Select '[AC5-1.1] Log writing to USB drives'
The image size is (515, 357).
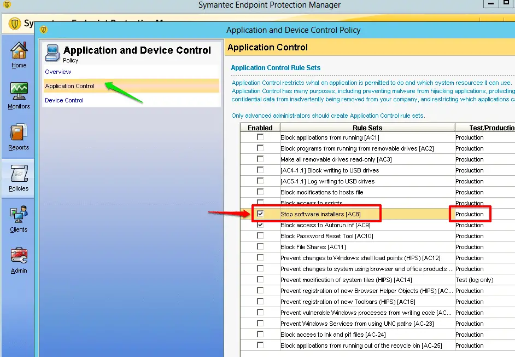pyautogui.click(x=327, y=181)
